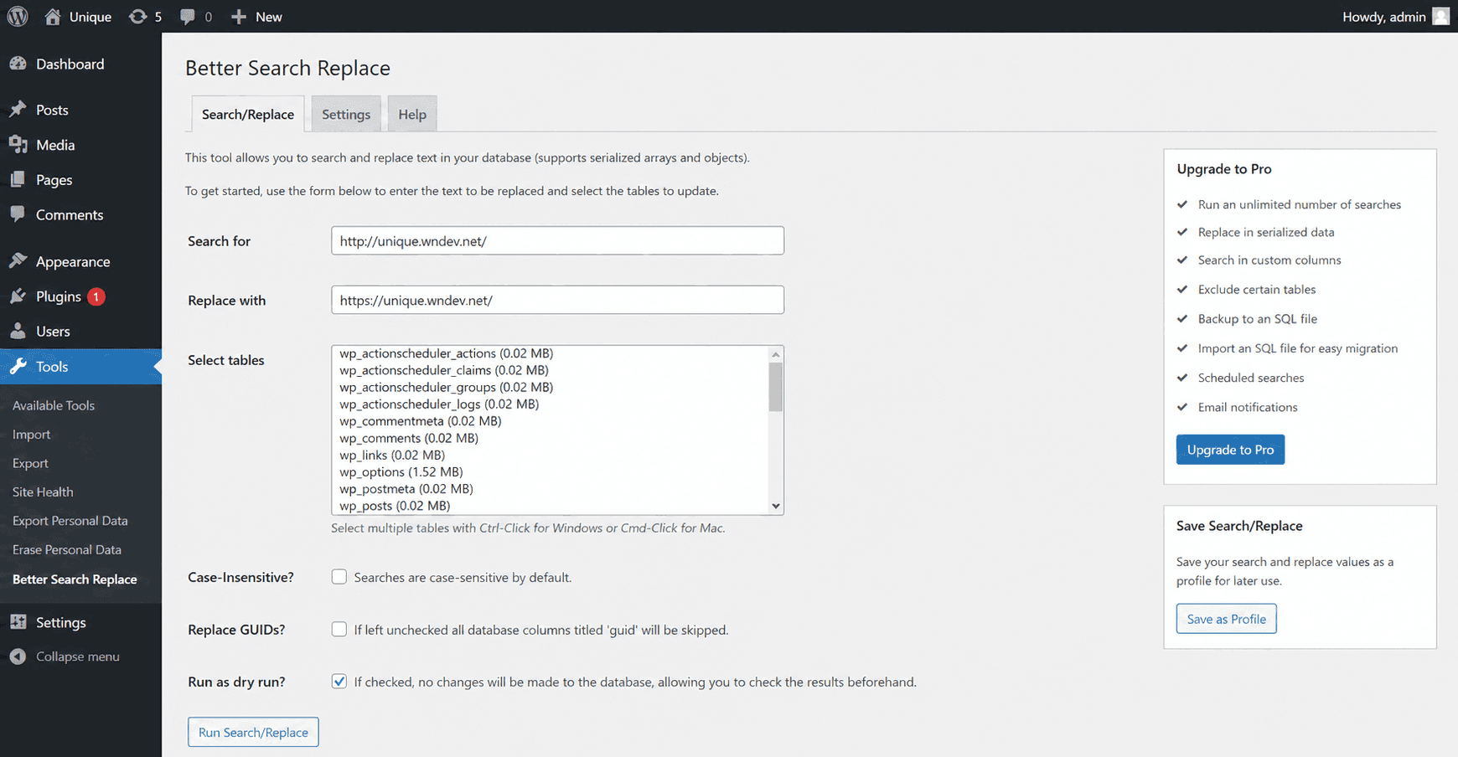The width and height of the screenshot is (1458, 757).
Task: Open Site Health in Tools submenu
Action: coord(43,492)
